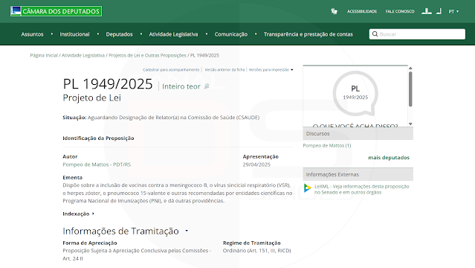
Task: Click the Congress building icon in header
Action: (427, 11)
